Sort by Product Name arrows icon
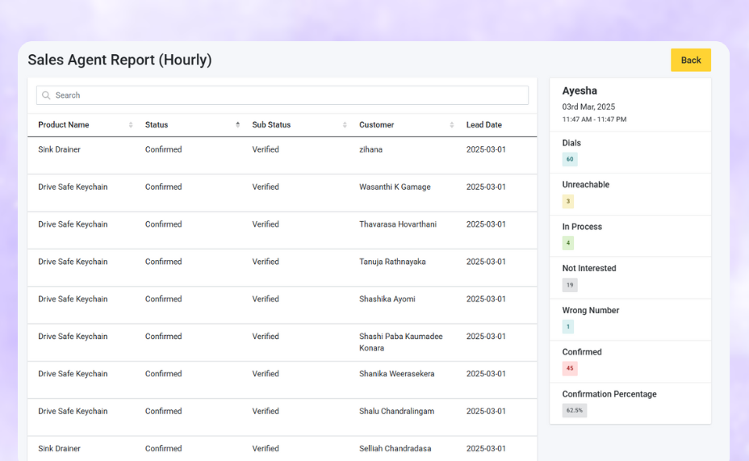749x461 pixels. (131, 124)
